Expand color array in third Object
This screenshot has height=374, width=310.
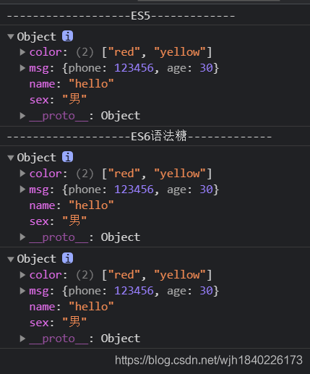[x=22, y=275]
